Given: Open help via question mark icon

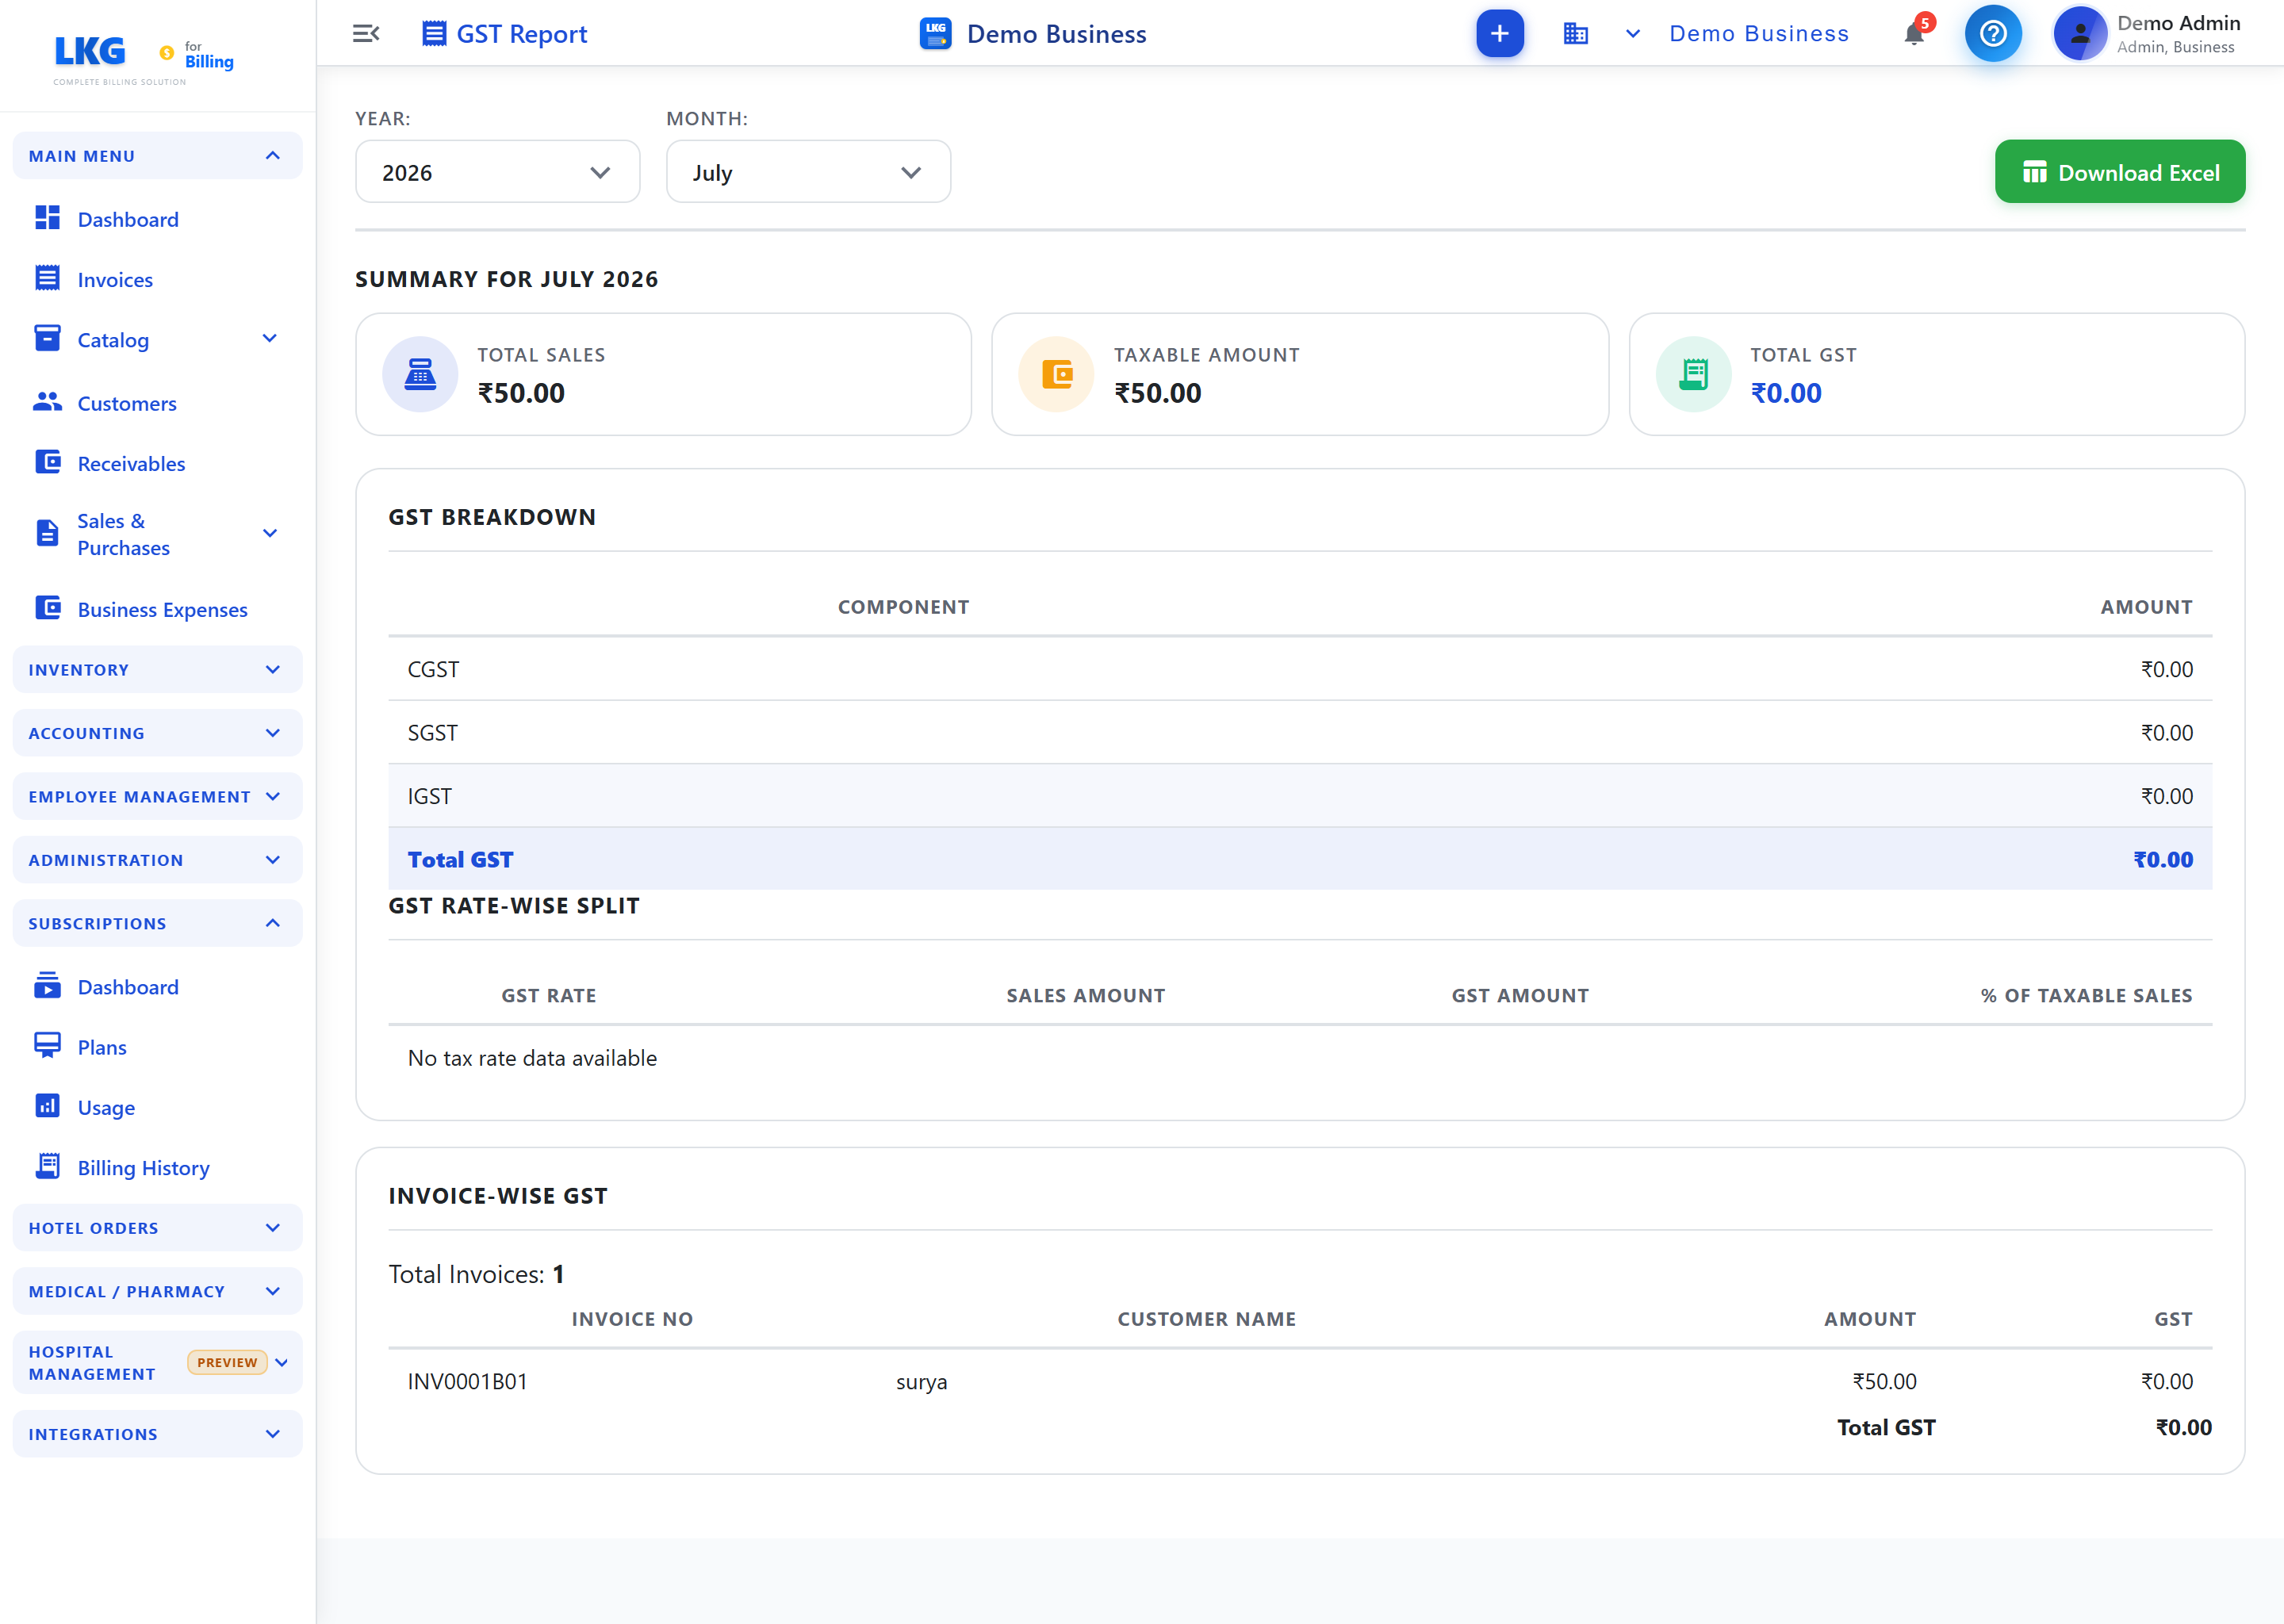Looking at the screenshot, I should (1992, 34).
